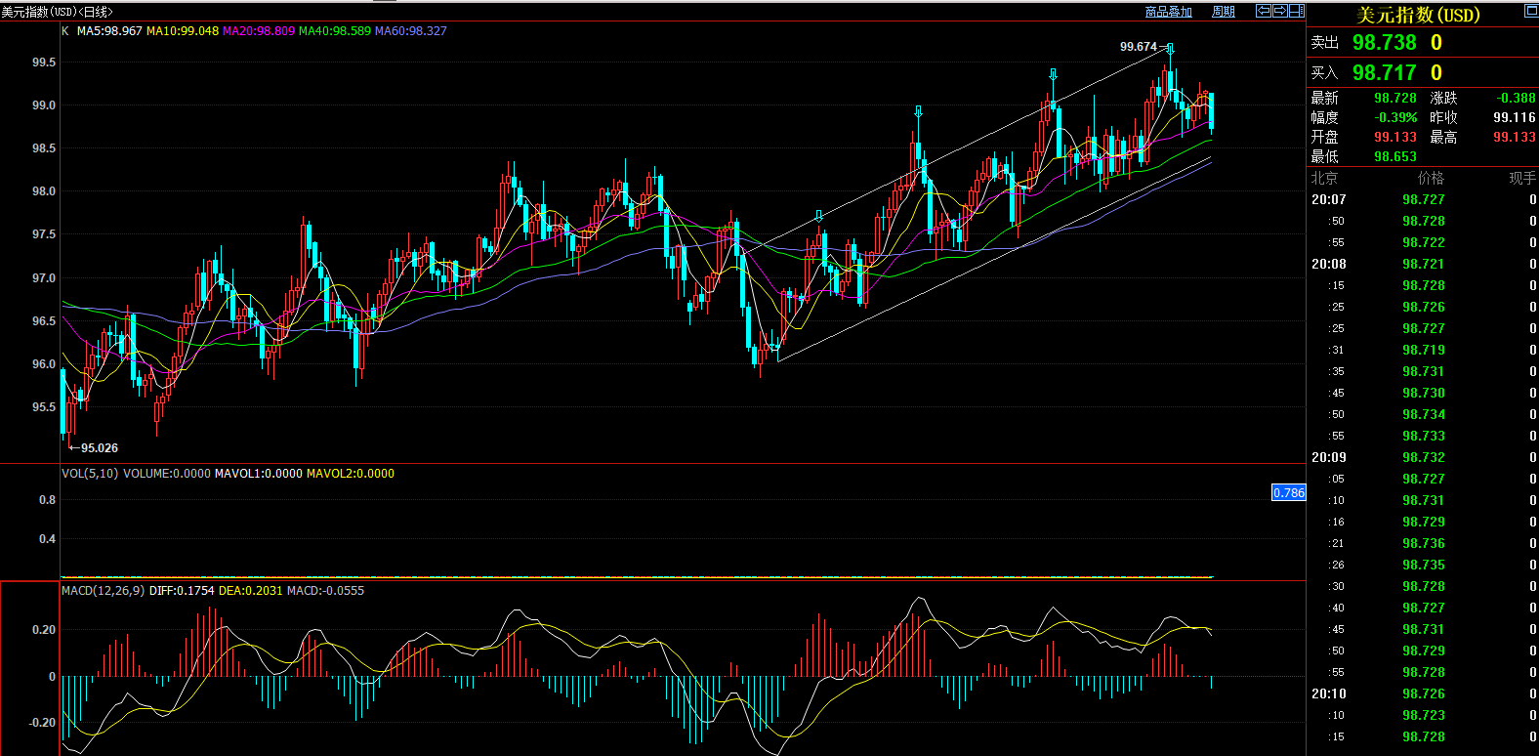
Task: Select the 20:07 tick row
Action: click(x=1423, y=199)
